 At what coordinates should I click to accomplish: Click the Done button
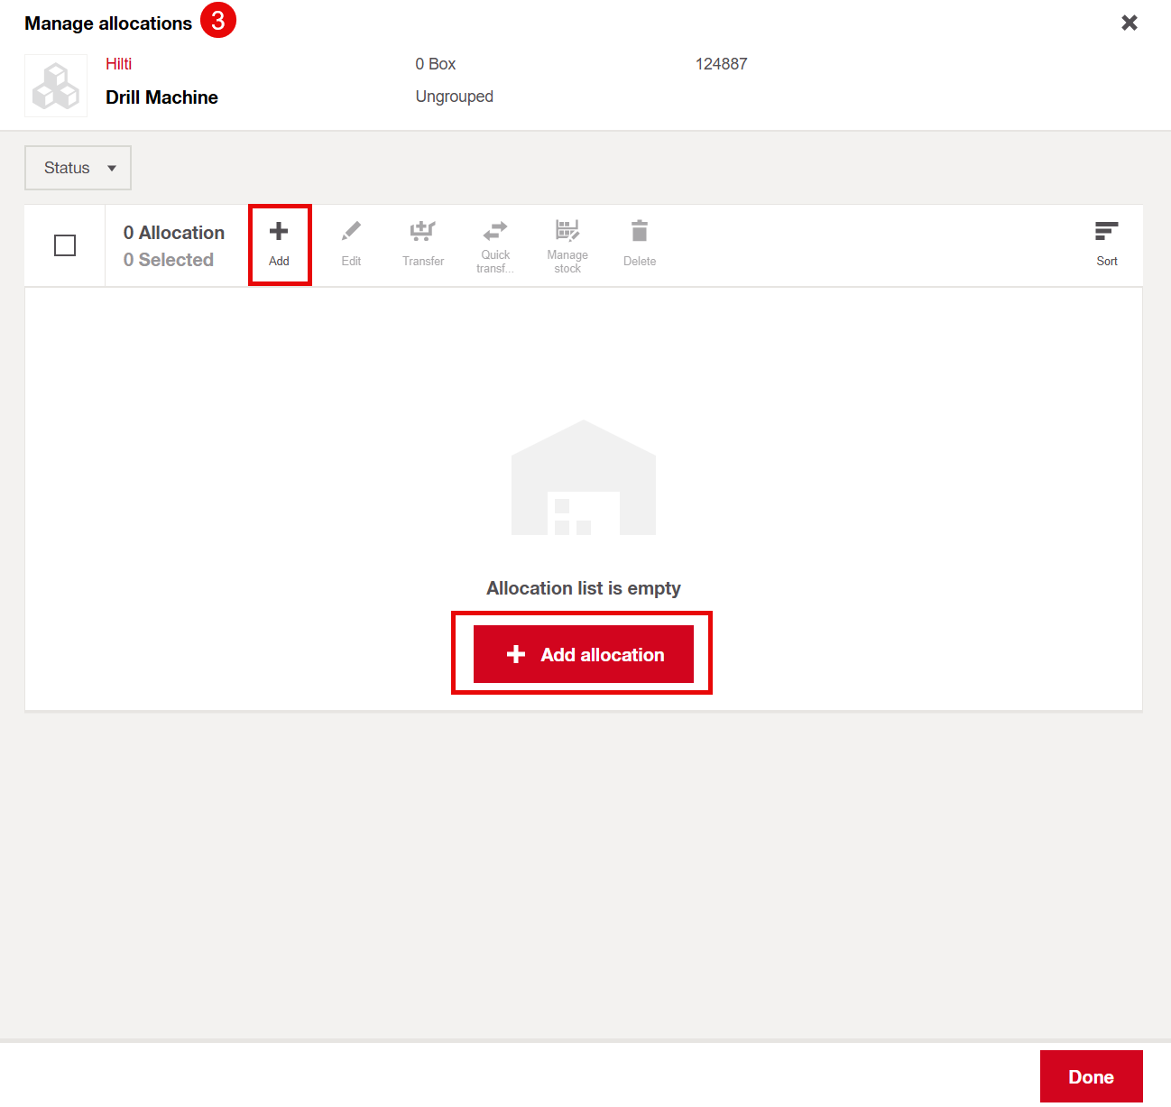pyautogui.click(x=1091, y=1076)
